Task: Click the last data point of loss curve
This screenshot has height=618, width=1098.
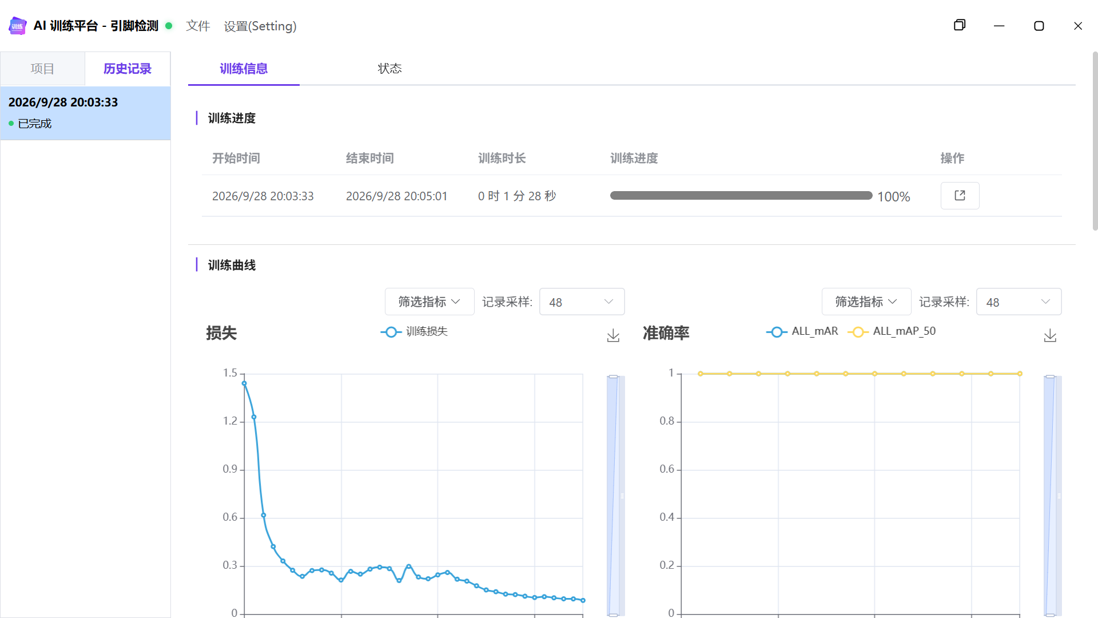Action: point(583,600)
